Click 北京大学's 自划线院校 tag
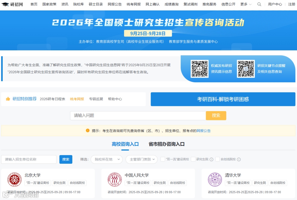Screen dimensions: 297x200 [77, 183]
